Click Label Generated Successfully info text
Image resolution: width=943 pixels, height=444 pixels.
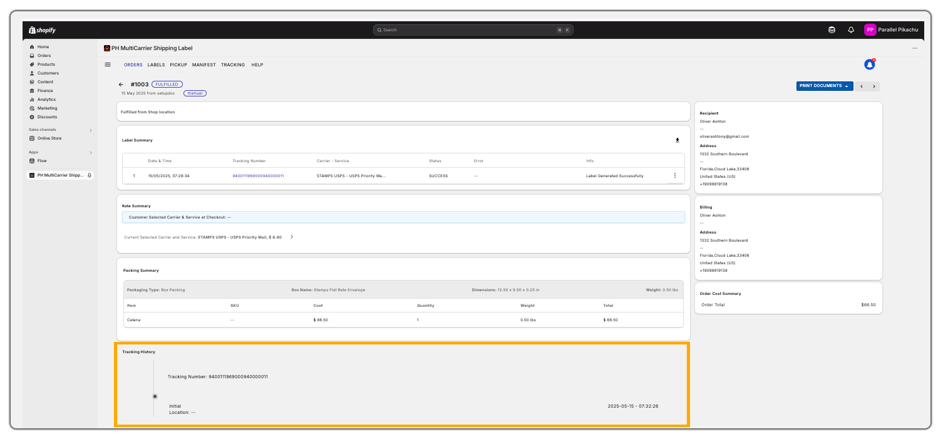(614, 176)
